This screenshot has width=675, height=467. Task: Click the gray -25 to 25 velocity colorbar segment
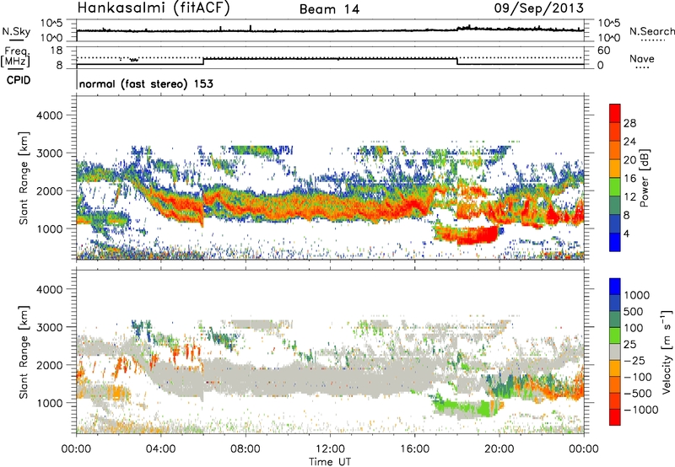[x=615, y=352]
